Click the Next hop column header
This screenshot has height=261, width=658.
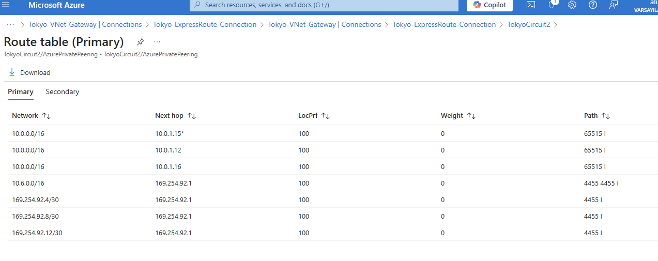[170, 116]
